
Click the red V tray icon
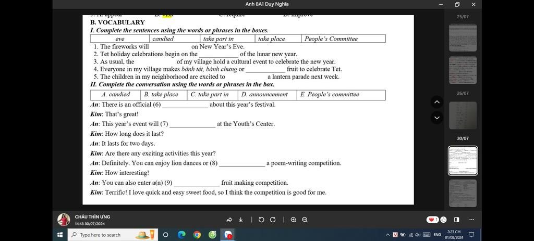(395, 235)
